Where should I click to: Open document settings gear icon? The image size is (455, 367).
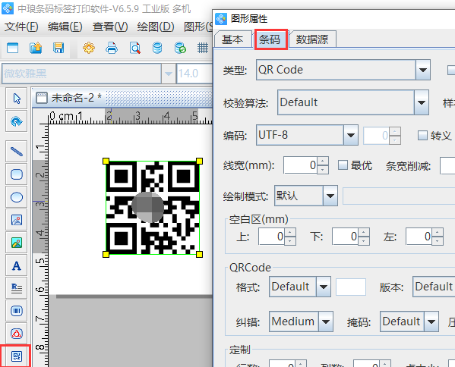click(89, 48)
